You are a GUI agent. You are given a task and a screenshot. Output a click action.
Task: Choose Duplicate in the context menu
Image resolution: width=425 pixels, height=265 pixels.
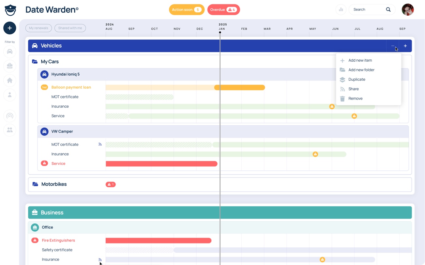[357, 79]
